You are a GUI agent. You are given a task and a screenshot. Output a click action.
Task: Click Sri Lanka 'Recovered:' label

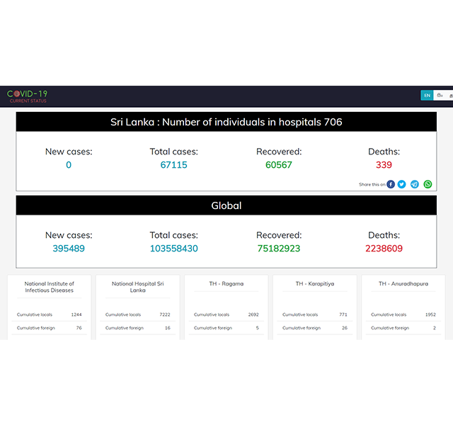pos(279,152)
